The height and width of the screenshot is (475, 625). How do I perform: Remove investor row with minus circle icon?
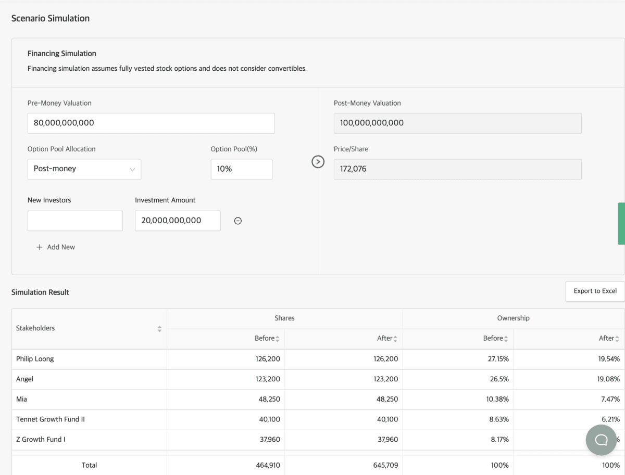tap(238, 221)
